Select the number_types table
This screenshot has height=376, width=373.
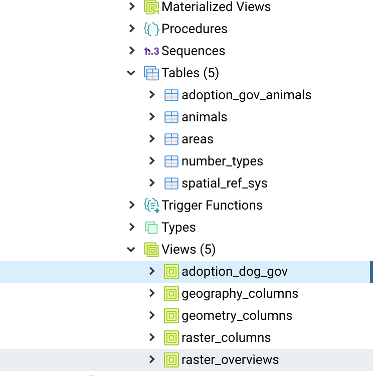222,161
